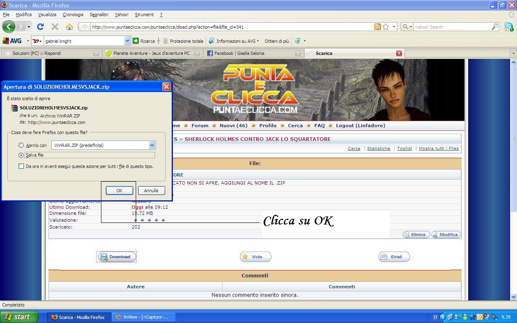The image size is (517, 323).
Task: Select the Salva file radio button
Action: point(21,155)
